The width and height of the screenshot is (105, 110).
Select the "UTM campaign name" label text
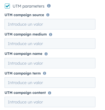point(23,54)
